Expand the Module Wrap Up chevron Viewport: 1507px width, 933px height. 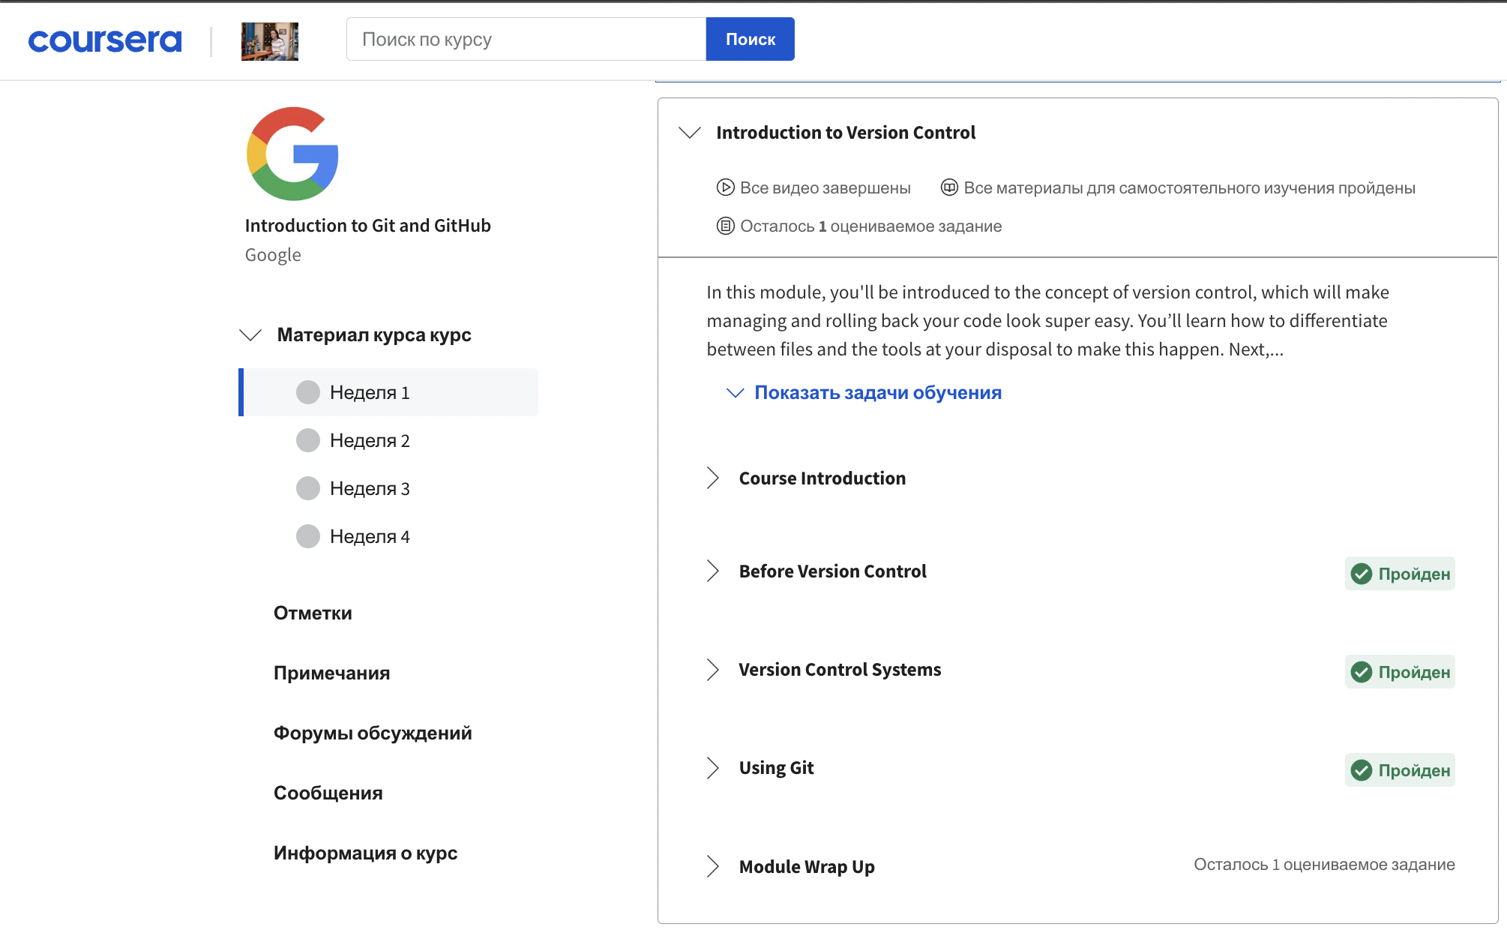(x=712, y=866)
